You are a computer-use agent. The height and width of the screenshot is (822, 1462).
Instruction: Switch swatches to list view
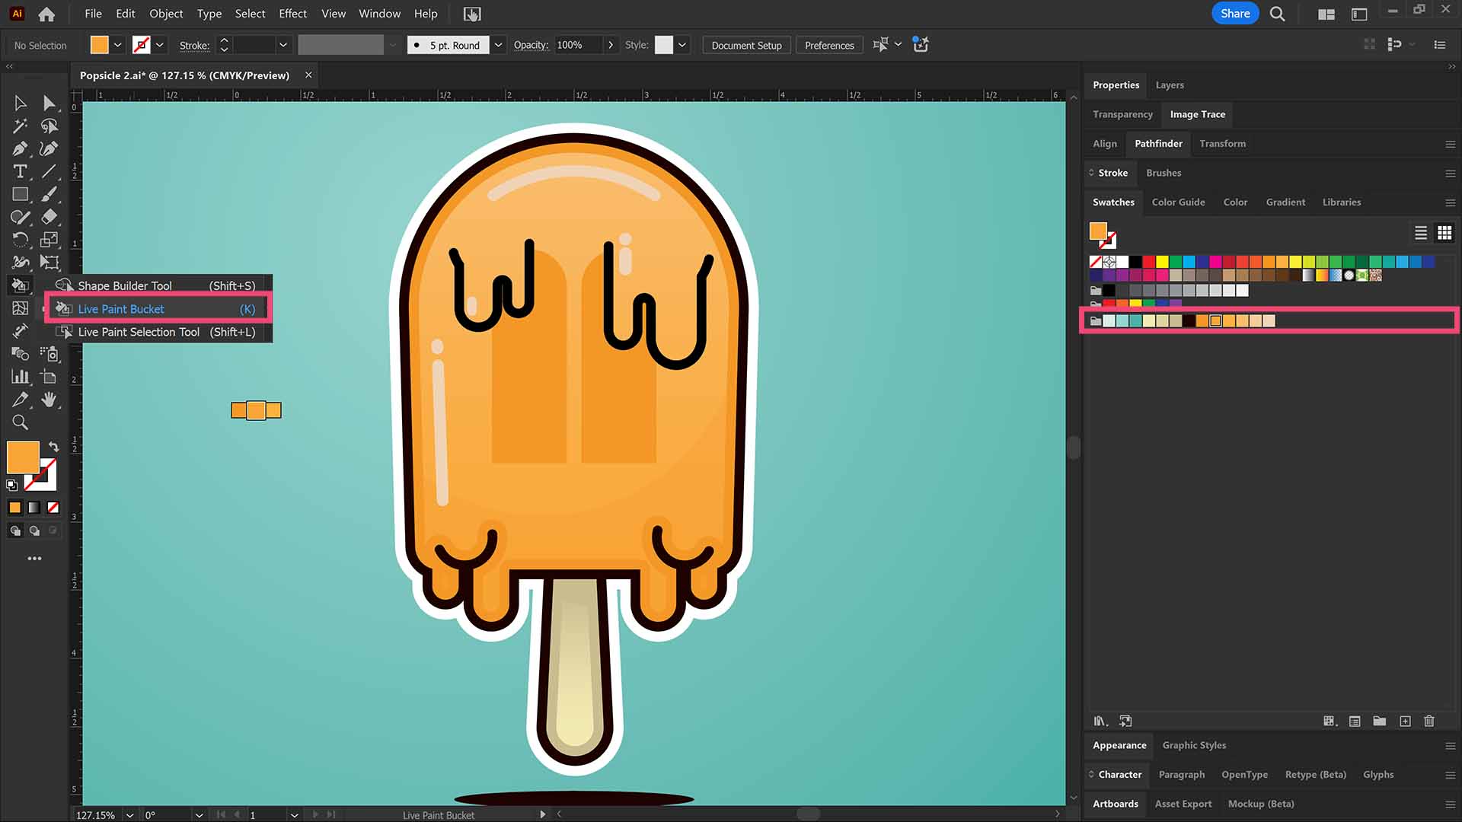1421,233
